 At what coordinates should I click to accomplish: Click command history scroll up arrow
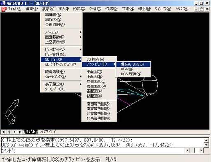[206, 140]
